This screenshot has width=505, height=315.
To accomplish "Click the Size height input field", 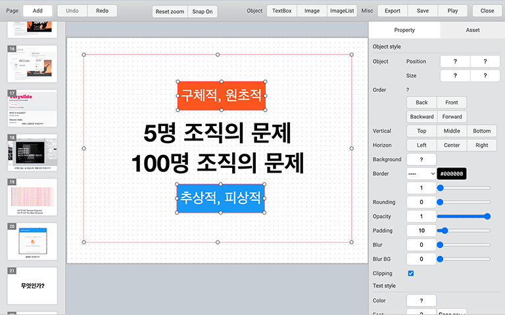I will (485, 75).
